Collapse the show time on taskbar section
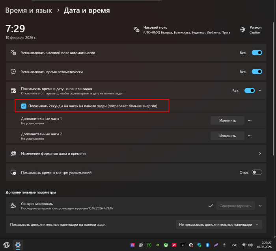The image size is (276, 251). click(260, 90)
